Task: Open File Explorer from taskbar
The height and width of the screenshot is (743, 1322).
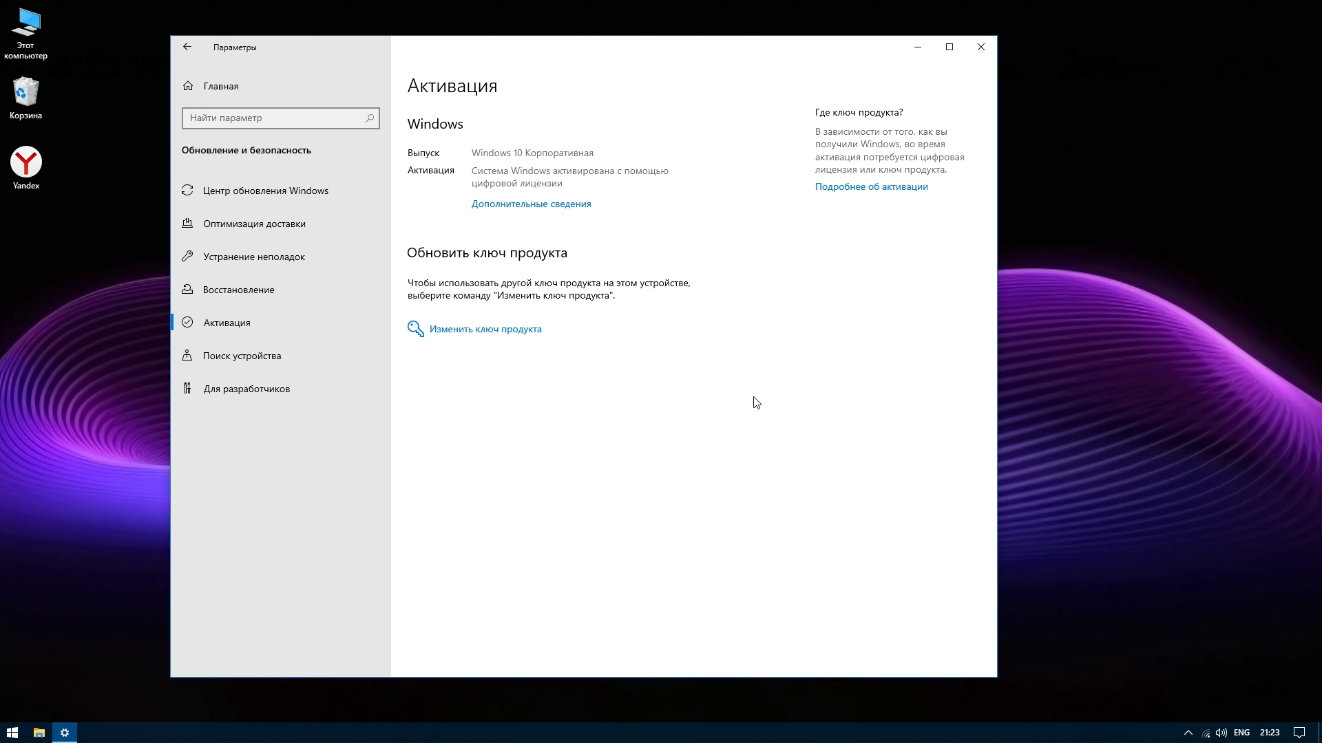Action: coord(39,733)
